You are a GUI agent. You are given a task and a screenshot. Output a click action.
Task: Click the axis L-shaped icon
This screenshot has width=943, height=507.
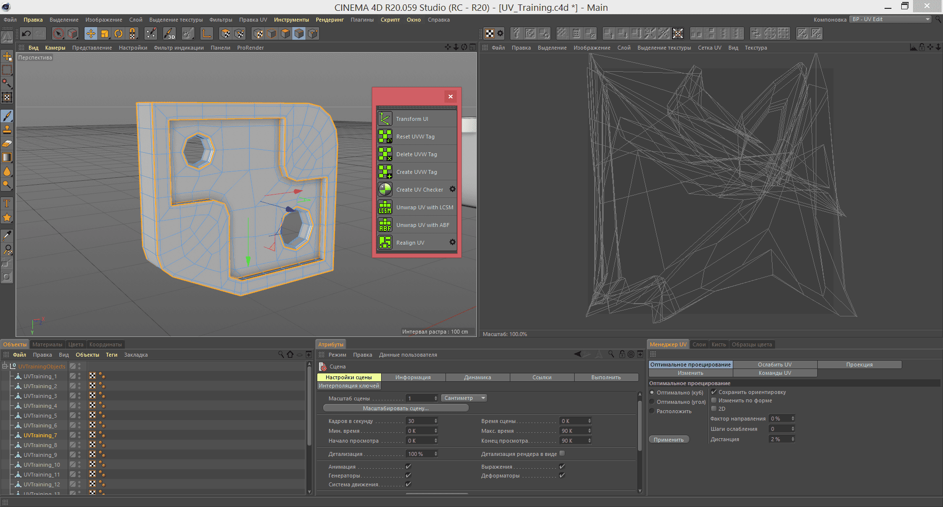[x=207, y=33]
